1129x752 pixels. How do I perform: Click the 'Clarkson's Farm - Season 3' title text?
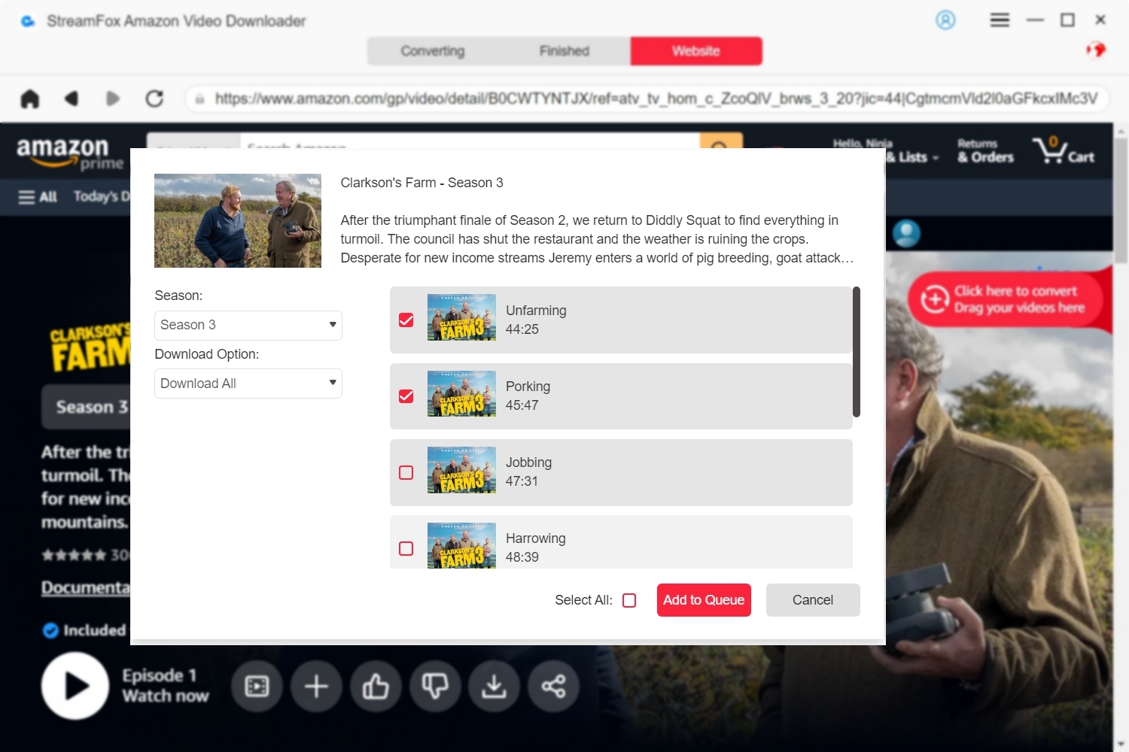[x=421, y=183]
